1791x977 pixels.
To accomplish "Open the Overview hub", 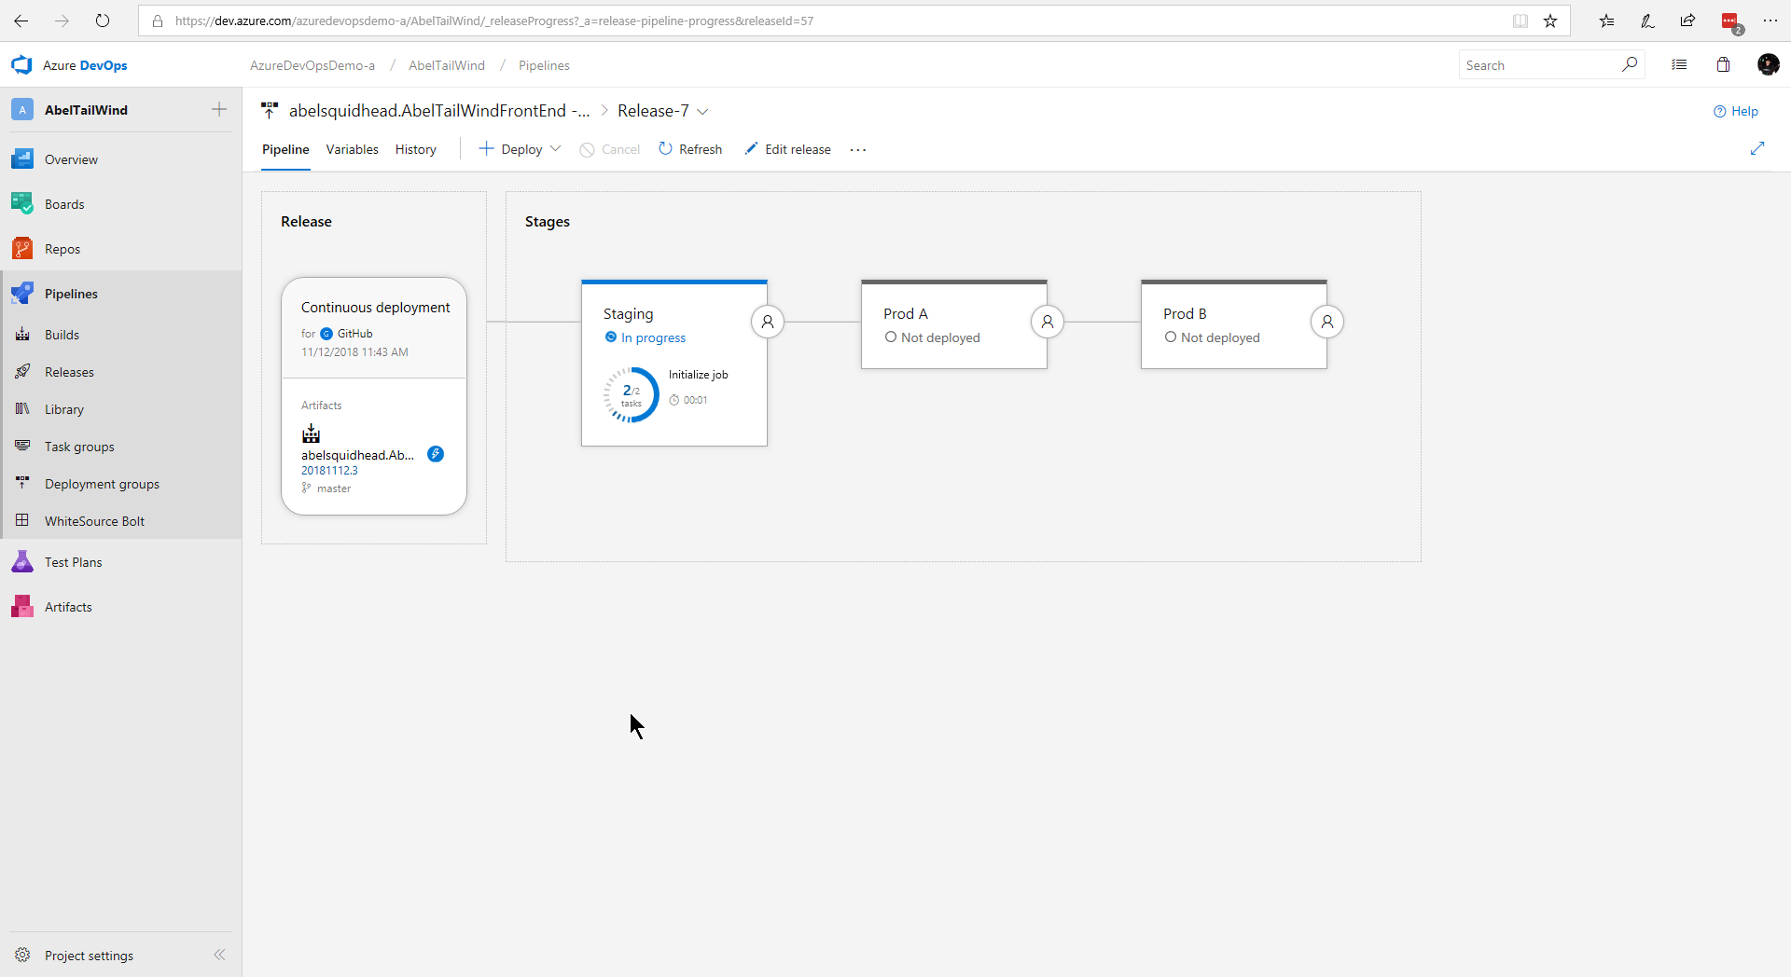I will (x=71, y=159).
